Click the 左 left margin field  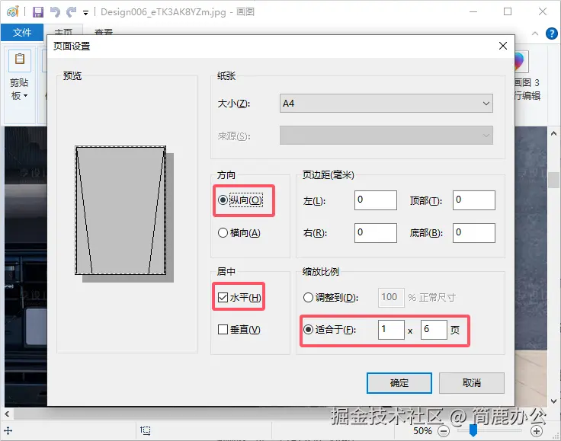(376, 200)
